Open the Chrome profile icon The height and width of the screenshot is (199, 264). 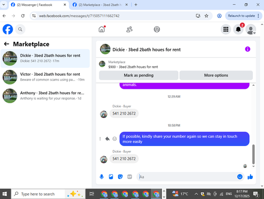point(219,16)
